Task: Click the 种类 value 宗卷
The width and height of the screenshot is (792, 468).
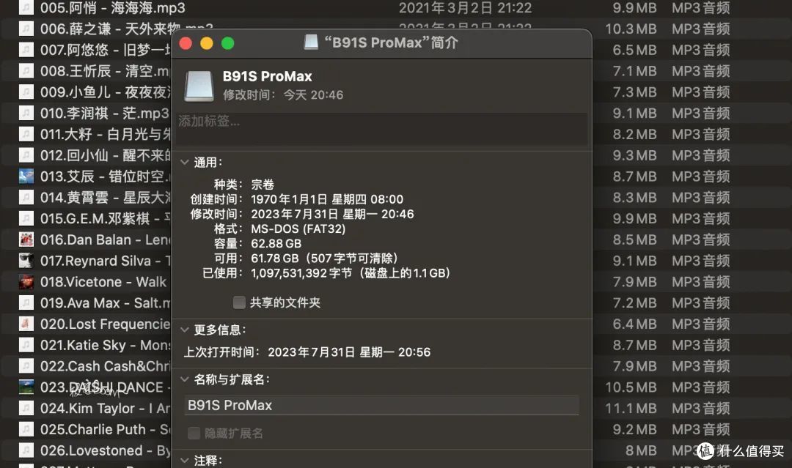Action: (x=263, y=185)
